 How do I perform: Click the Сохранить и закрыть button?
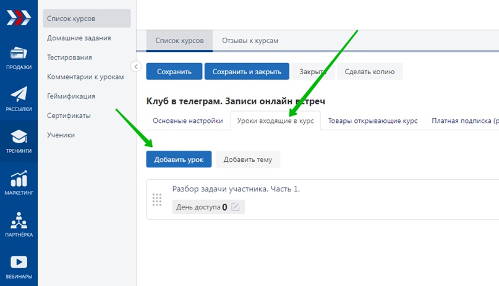click(x=247, y=72)
